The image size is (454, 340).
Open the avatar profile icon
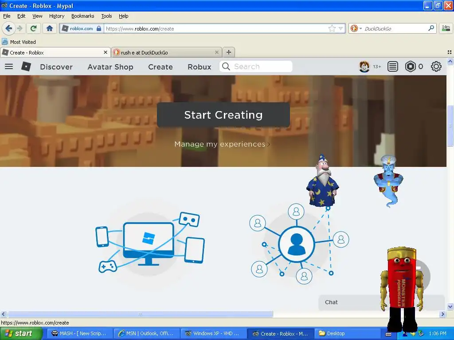click(x=364, y=67)
